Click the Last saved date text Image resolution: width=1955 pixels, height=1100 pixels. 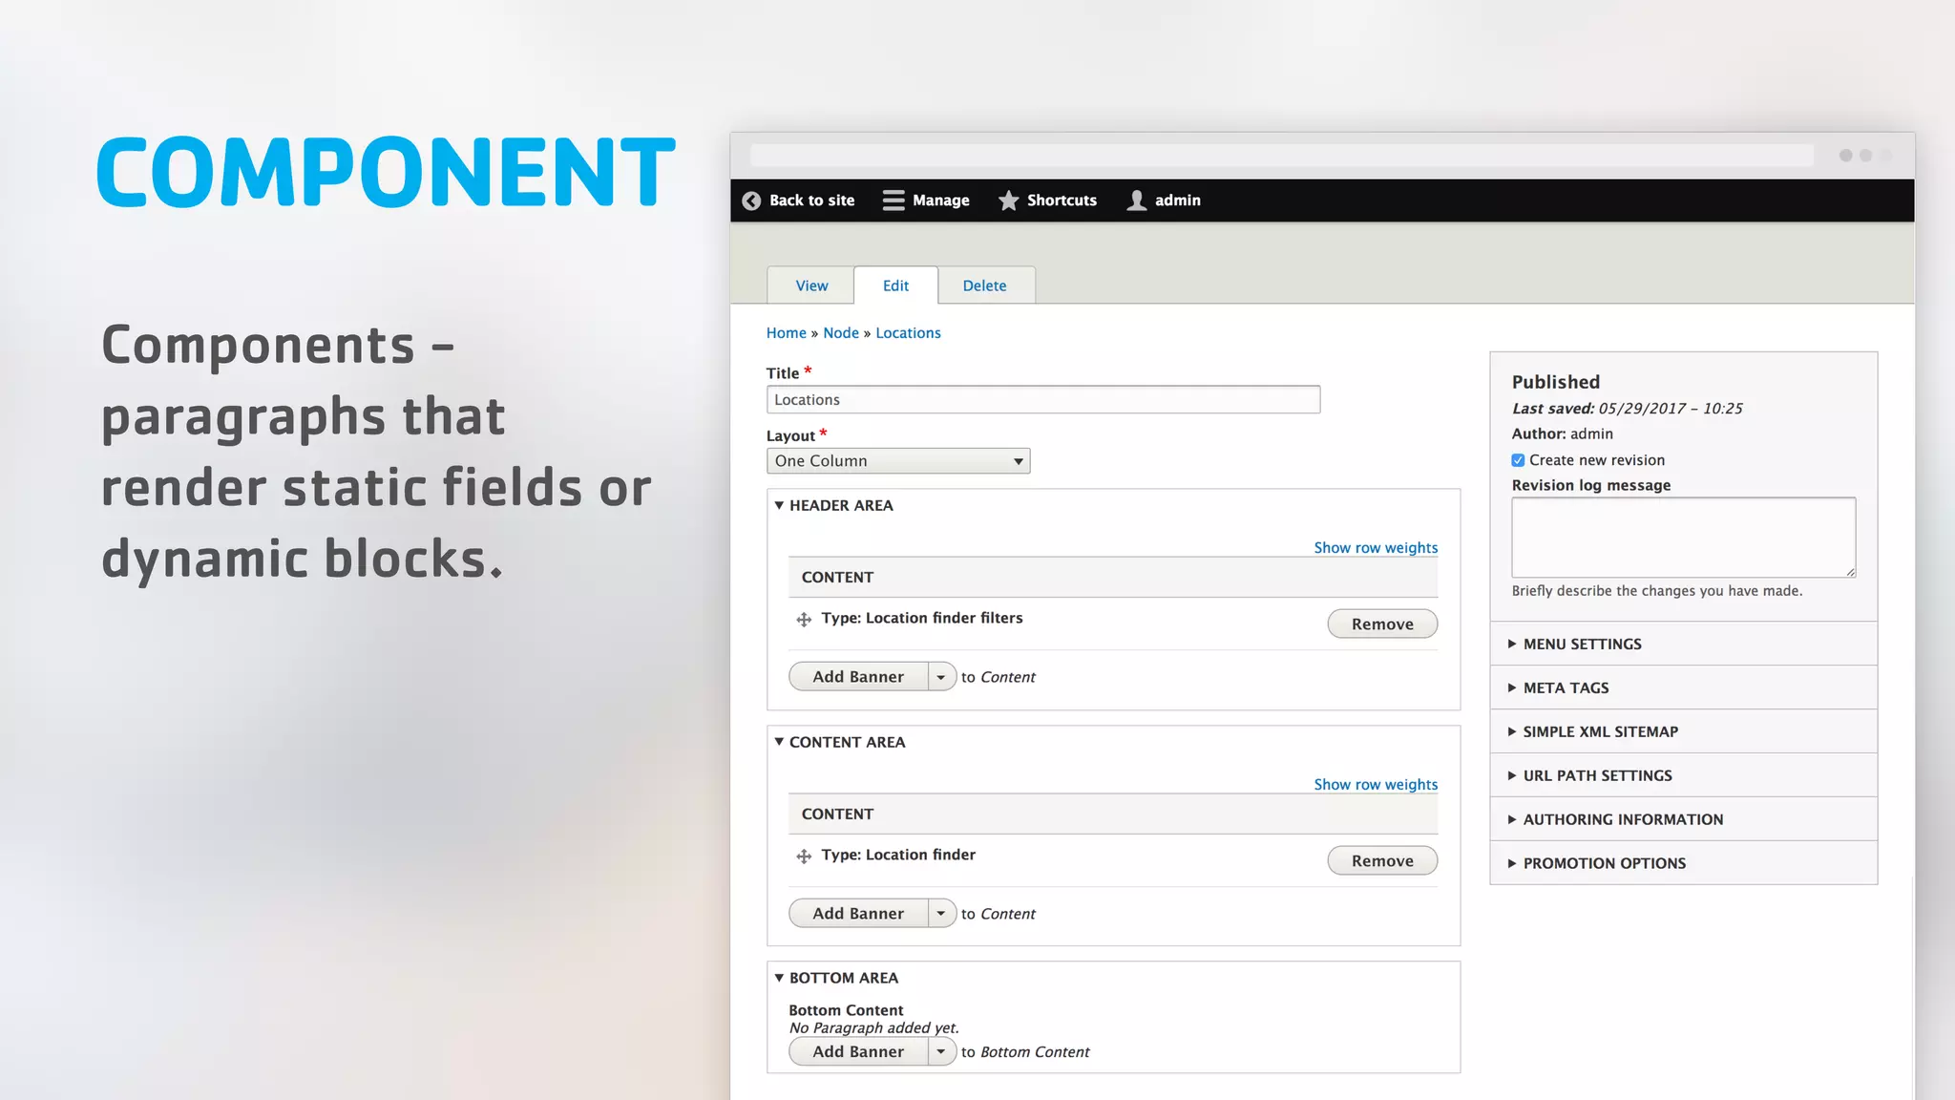[1627, 409]
